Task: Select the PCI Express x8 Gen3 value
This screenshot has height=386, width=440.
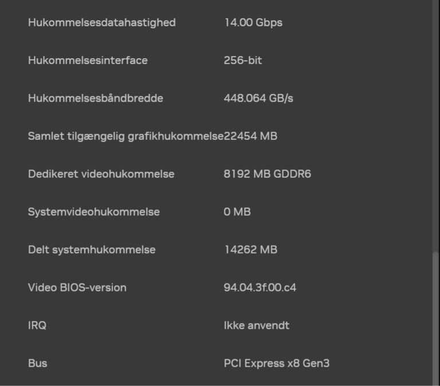Action: (x=277, y=363)
